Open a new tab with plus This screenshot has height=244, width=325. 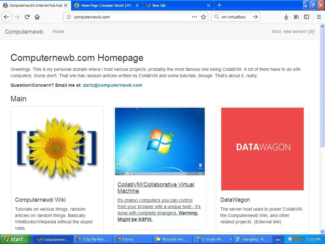point(219,5)
